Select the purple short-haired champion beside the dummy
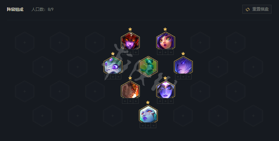Screen dimensions: 279x141 click(183, 66)
